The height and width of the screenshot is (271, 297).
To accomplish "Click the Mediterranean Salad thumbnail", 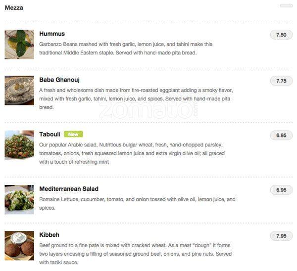I will (19, 199).
